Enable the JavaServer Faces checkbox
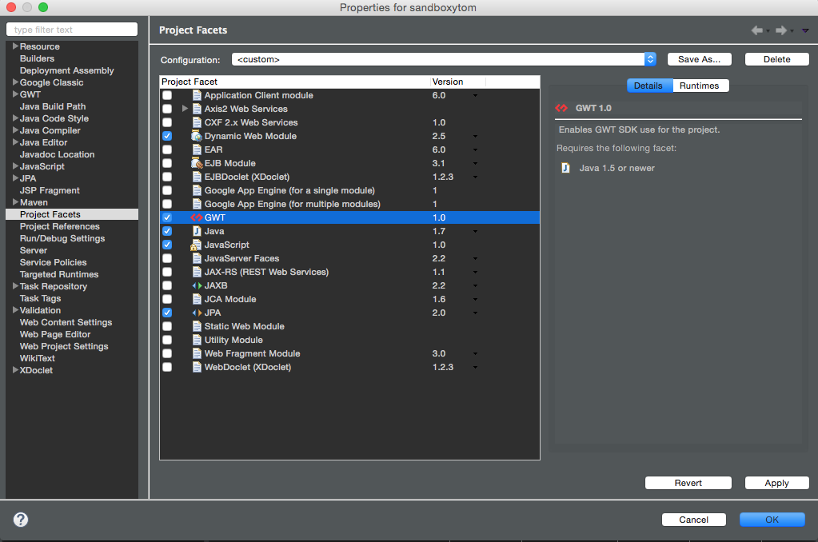Viewport: 818px width, 542px height. coord(167,258)
